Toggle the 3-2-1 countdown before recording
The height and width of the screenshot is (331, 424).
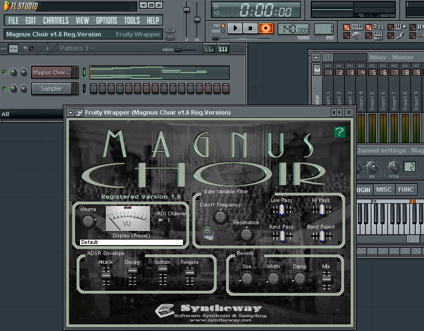tap(368, 28)
